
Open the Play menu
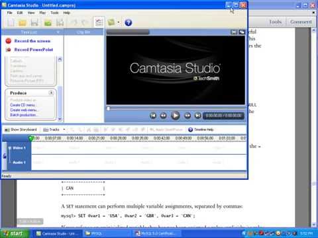(x=42, y=13)
